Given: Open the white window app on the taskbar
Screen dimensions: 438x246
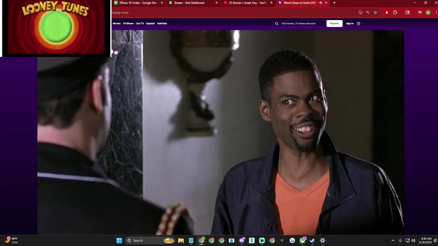Looking at the screenshot, I should click(232, 241).
